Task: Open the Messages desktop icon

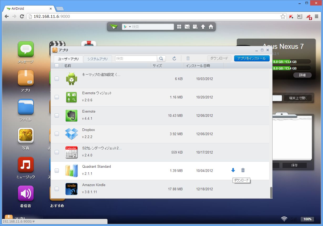Action: pyautogui.click(x=26, y=49)
